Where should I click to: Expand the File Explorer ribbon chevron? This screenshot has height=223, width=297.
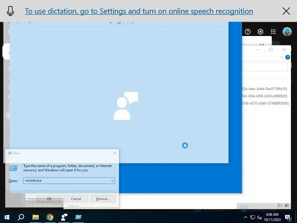point(281,57)
